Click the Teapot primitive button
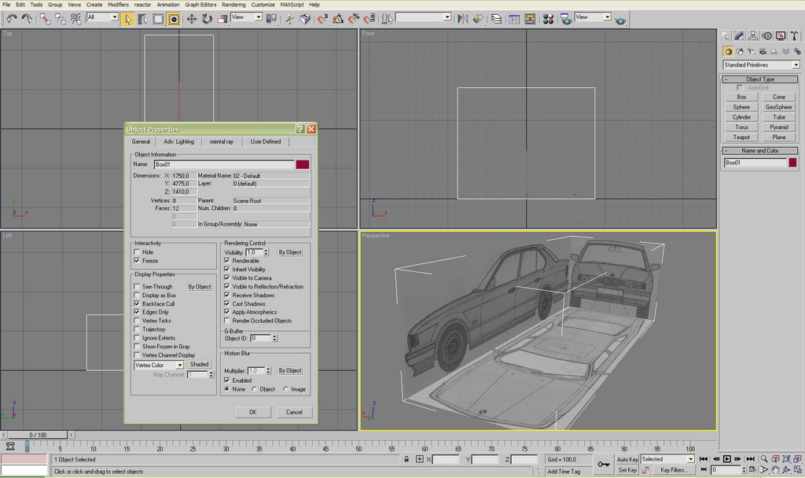 pyautogui.click(x=741, y=137)
